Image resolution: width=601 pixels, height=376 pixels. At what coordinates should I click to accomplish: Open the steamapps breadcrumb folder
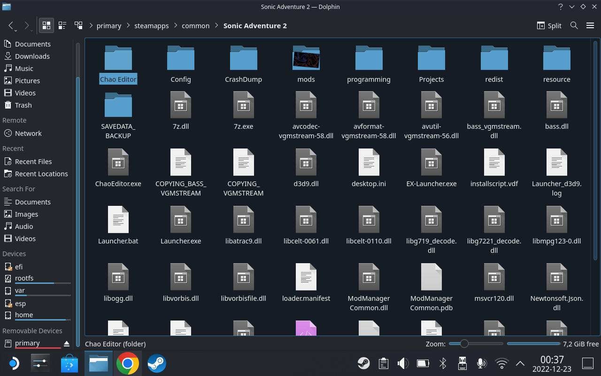pos(151,25)
